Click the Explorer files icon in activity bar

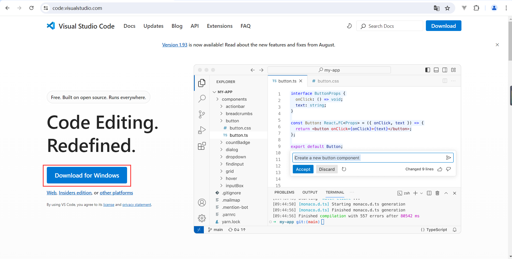(x=202, y=83)
